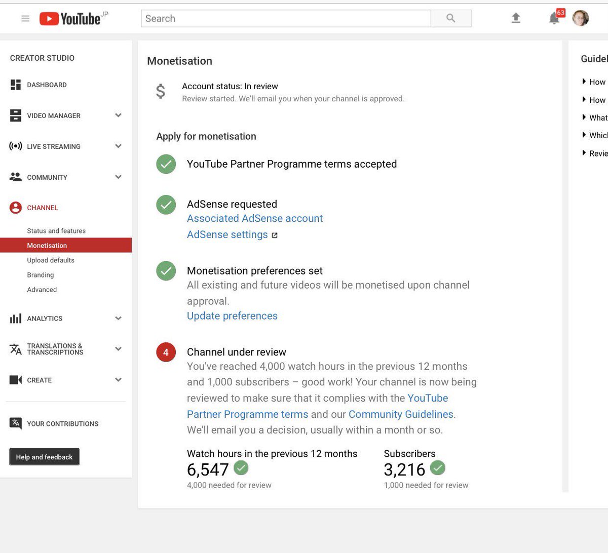Image resolution: width=608 pixels, height=553 pixels.
Task: Expand the Analytics chevron
Action: click(x=119, y=319)
